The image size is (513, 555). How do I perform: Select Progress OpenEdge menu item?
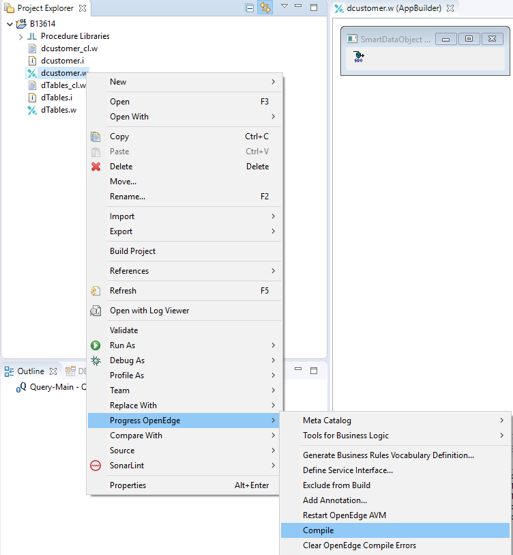184,420
